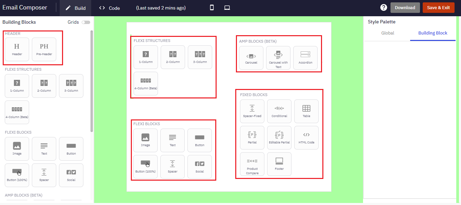Open the Build tab
This screenshot has height=205, width=461.
75,7
